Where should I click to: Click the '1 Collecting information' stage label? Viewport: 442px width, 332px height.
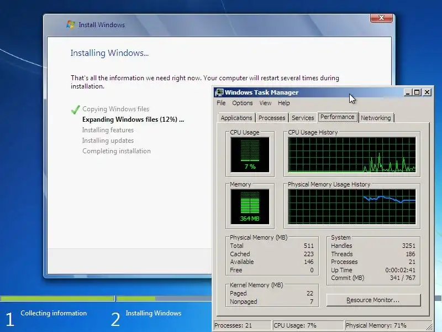pyautogui.click(x=46, y=318)
